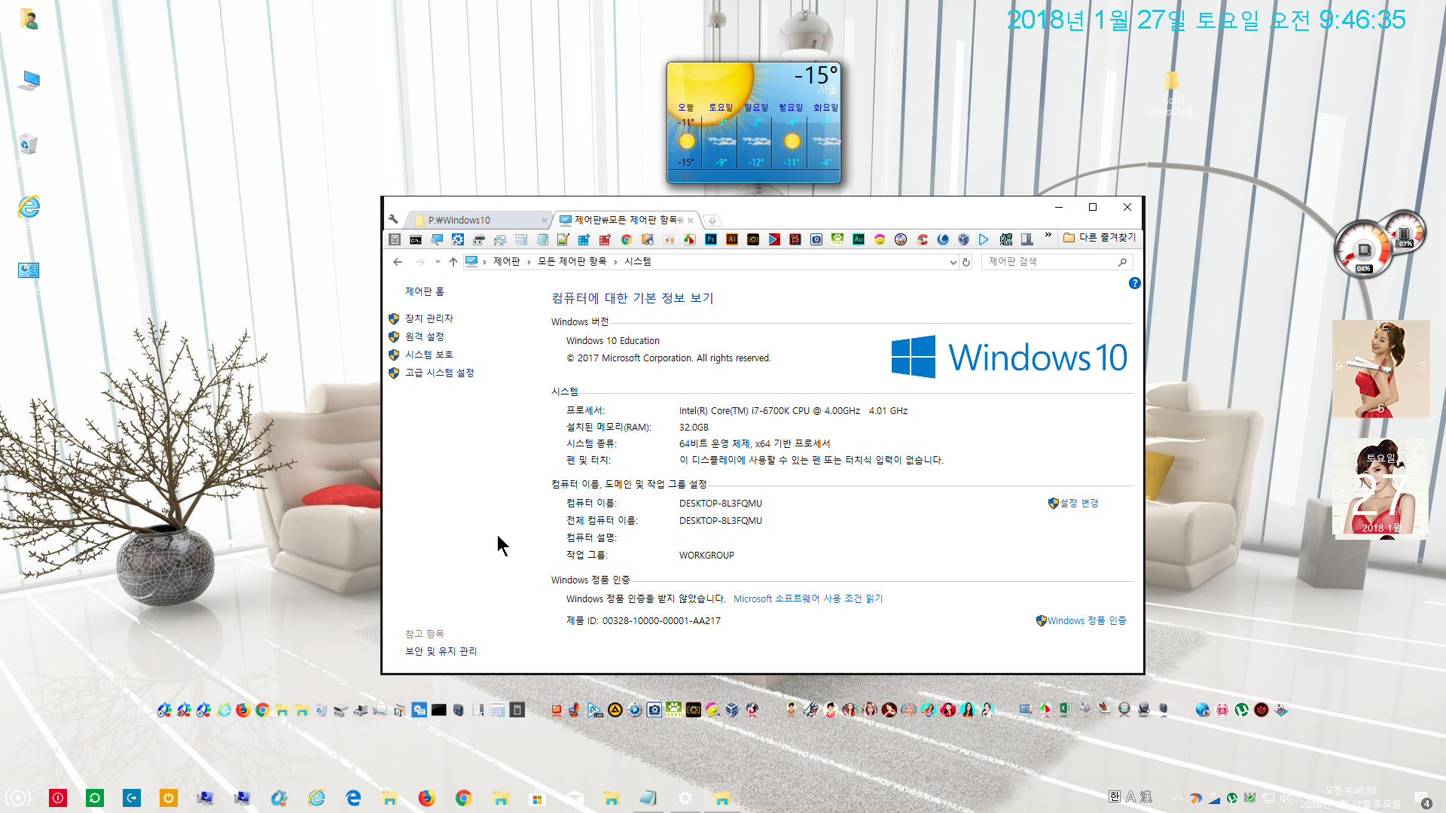Click the volume icon in the system tray
Viewport: 1446px width, 813px height.
1285,798
